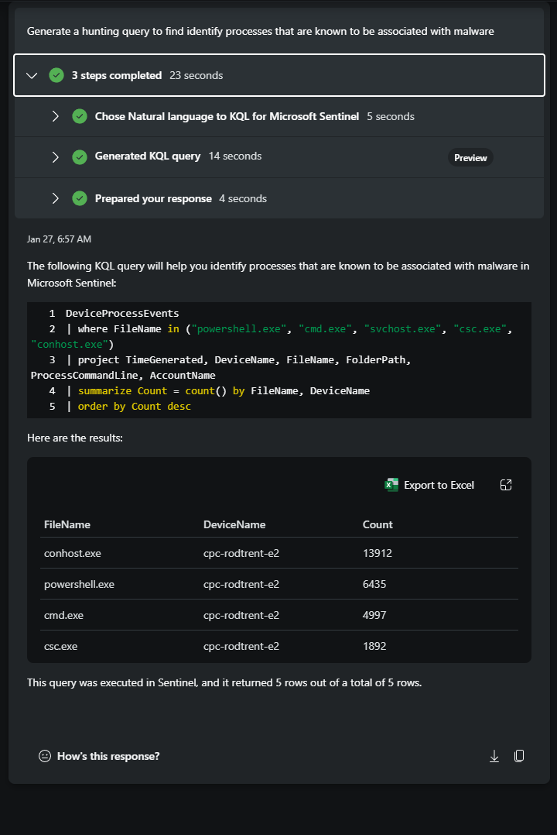This screenshot has width=557, height=835.
Task: Click the 'returned 5 rows' summary sentence
Action: tap(224, 682)
